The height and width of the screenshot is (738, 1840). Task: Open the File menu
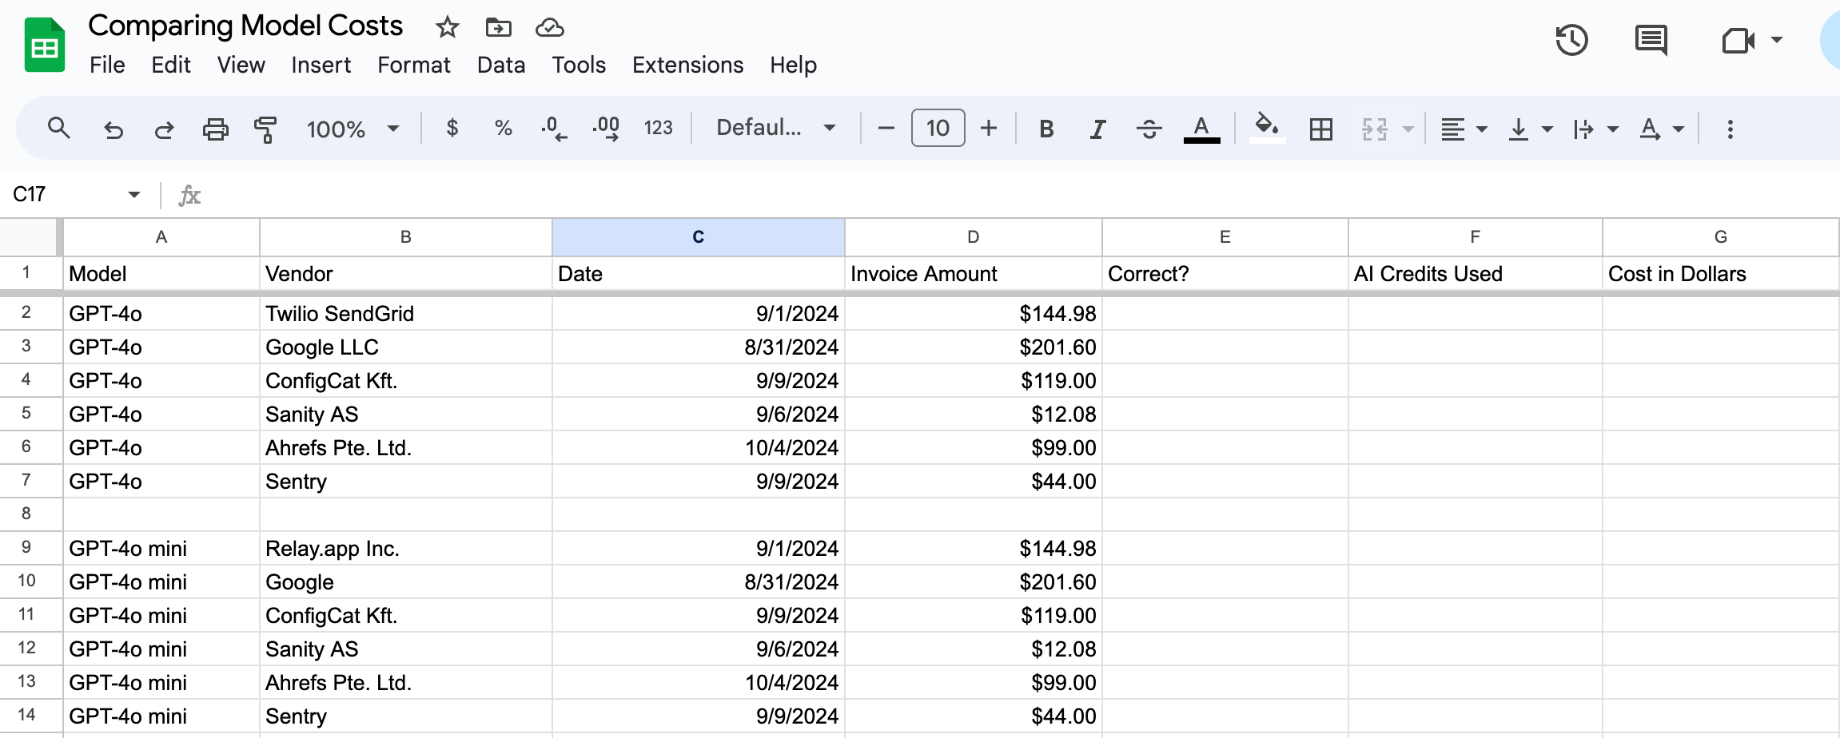(107, 65)
